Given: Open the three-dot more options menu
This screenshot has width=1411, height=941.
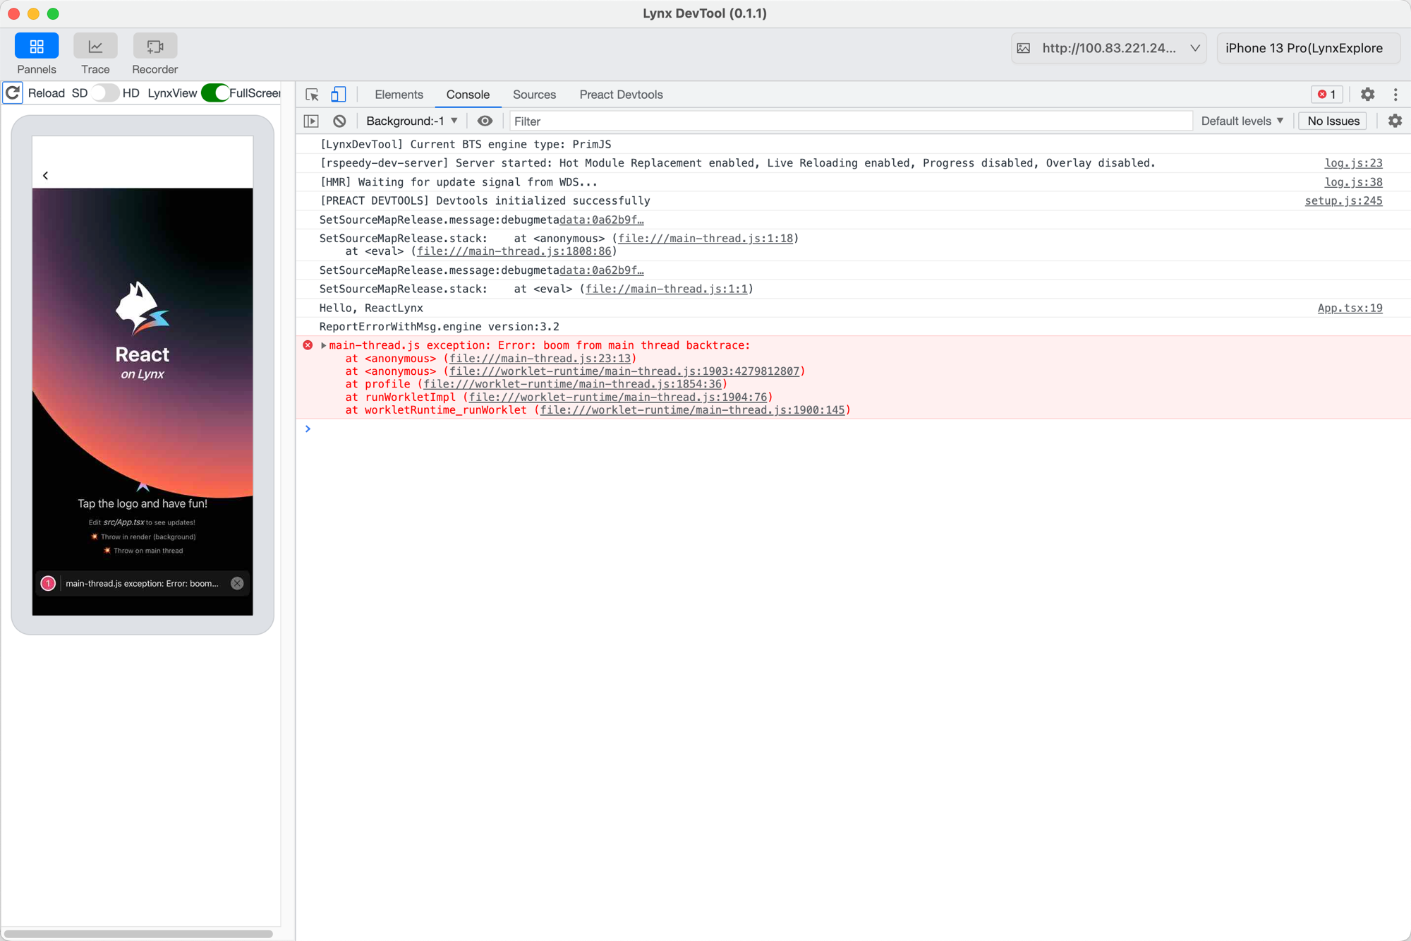Looking at the screenshot, I should pos(1395,95).
